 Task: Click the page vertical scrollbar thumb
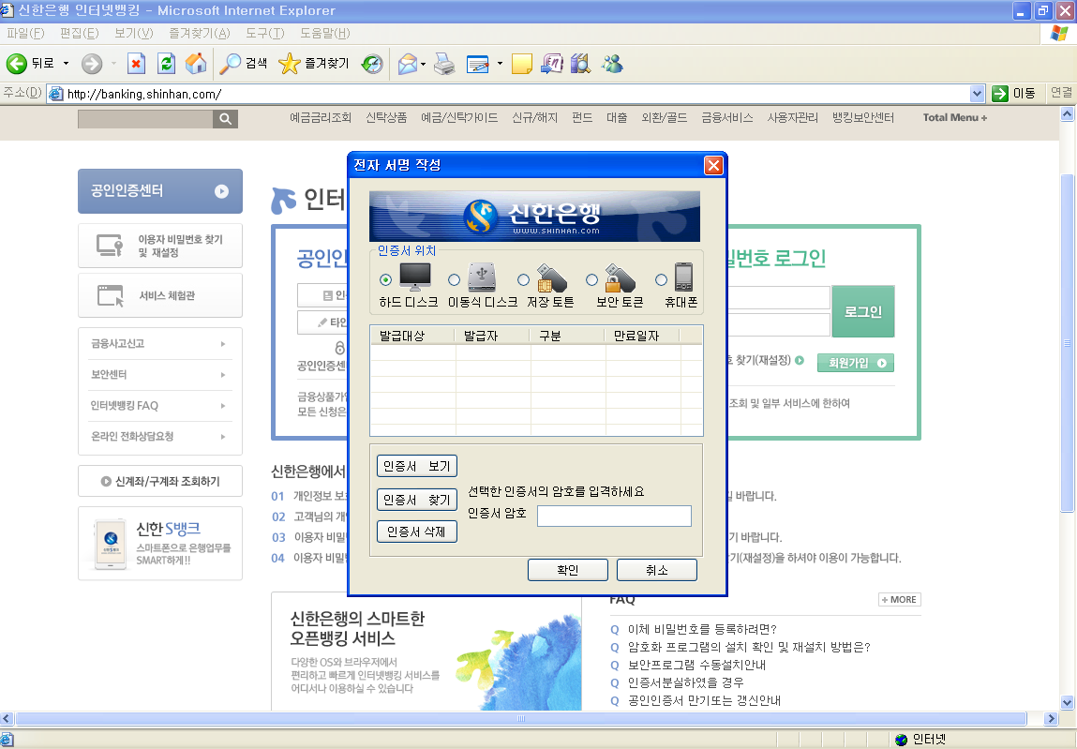(1067, 343)
